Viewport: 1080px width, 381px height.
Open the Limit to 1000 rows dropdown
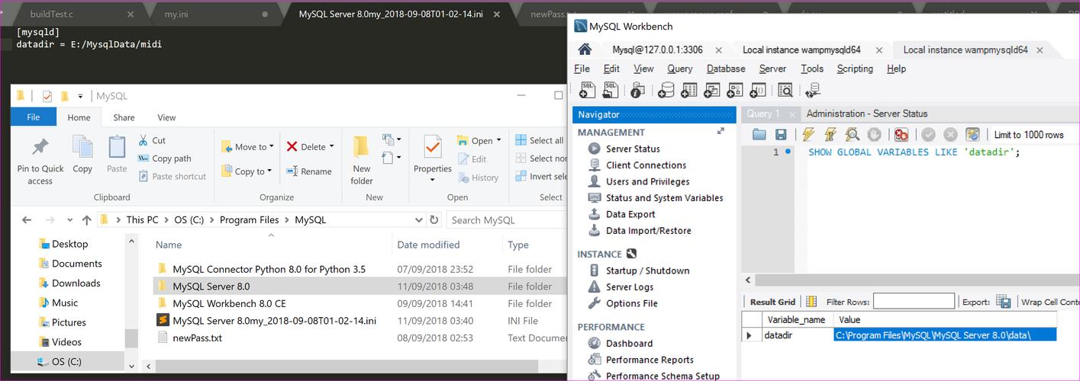[1029, 135]
